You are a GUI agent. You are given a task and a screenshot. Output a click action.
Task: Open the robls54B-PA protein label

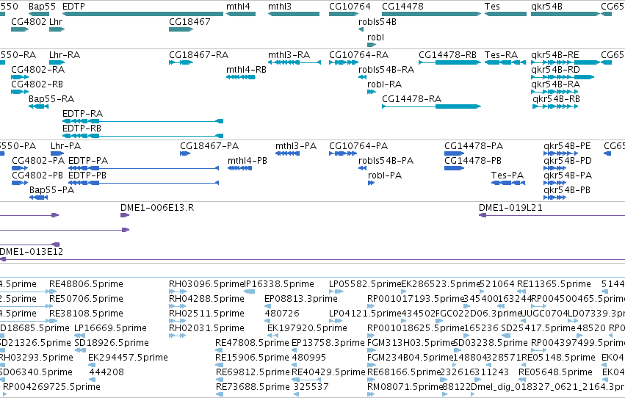[386, 161]
